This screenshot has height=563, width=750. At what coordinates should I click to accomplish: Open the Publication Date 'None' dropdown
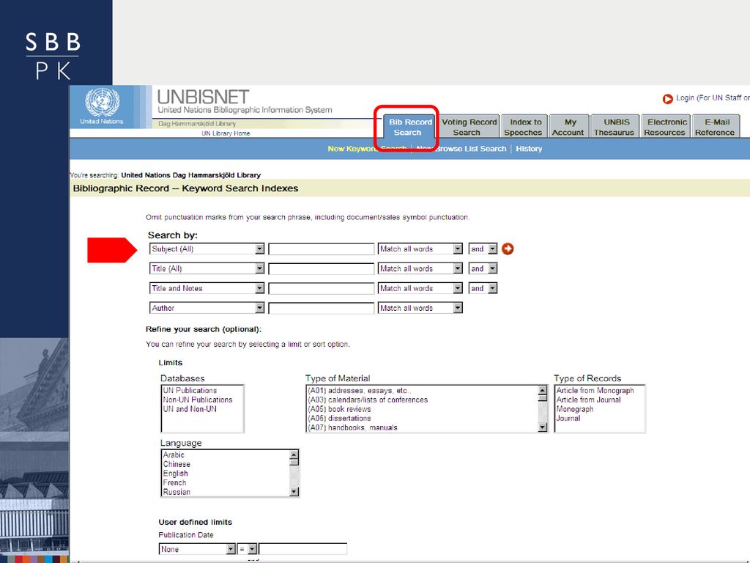click(197, 549)
